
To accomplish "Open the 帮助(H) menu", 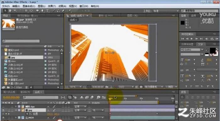I will point(95,6).
